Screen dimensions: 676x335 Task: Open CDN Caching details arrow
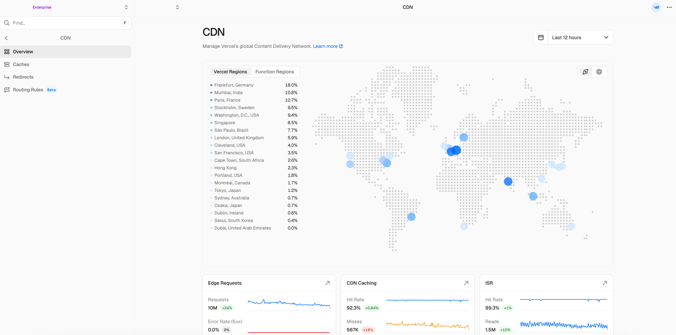pos(466,283)
